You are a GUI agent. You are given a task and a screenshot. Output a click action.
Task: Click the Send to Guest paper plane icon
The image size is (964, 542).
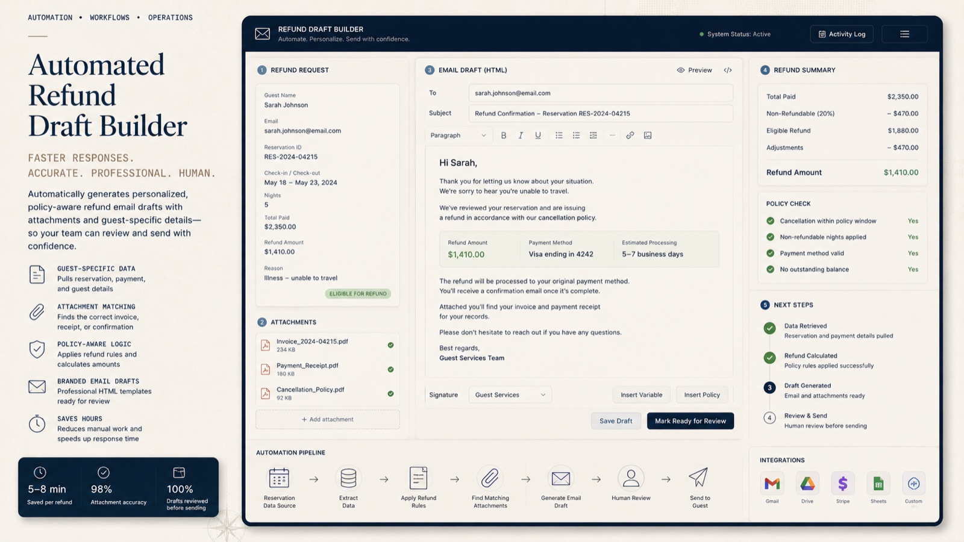(x=698, y=478)
